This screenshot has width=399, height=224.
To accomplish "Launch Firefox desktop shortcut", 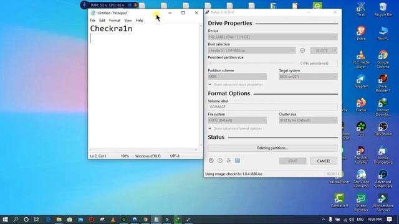I will 361,105.
